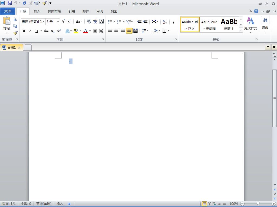
Task: Apply the Heading 1 (标题 1) style
Action: (229, 25)
